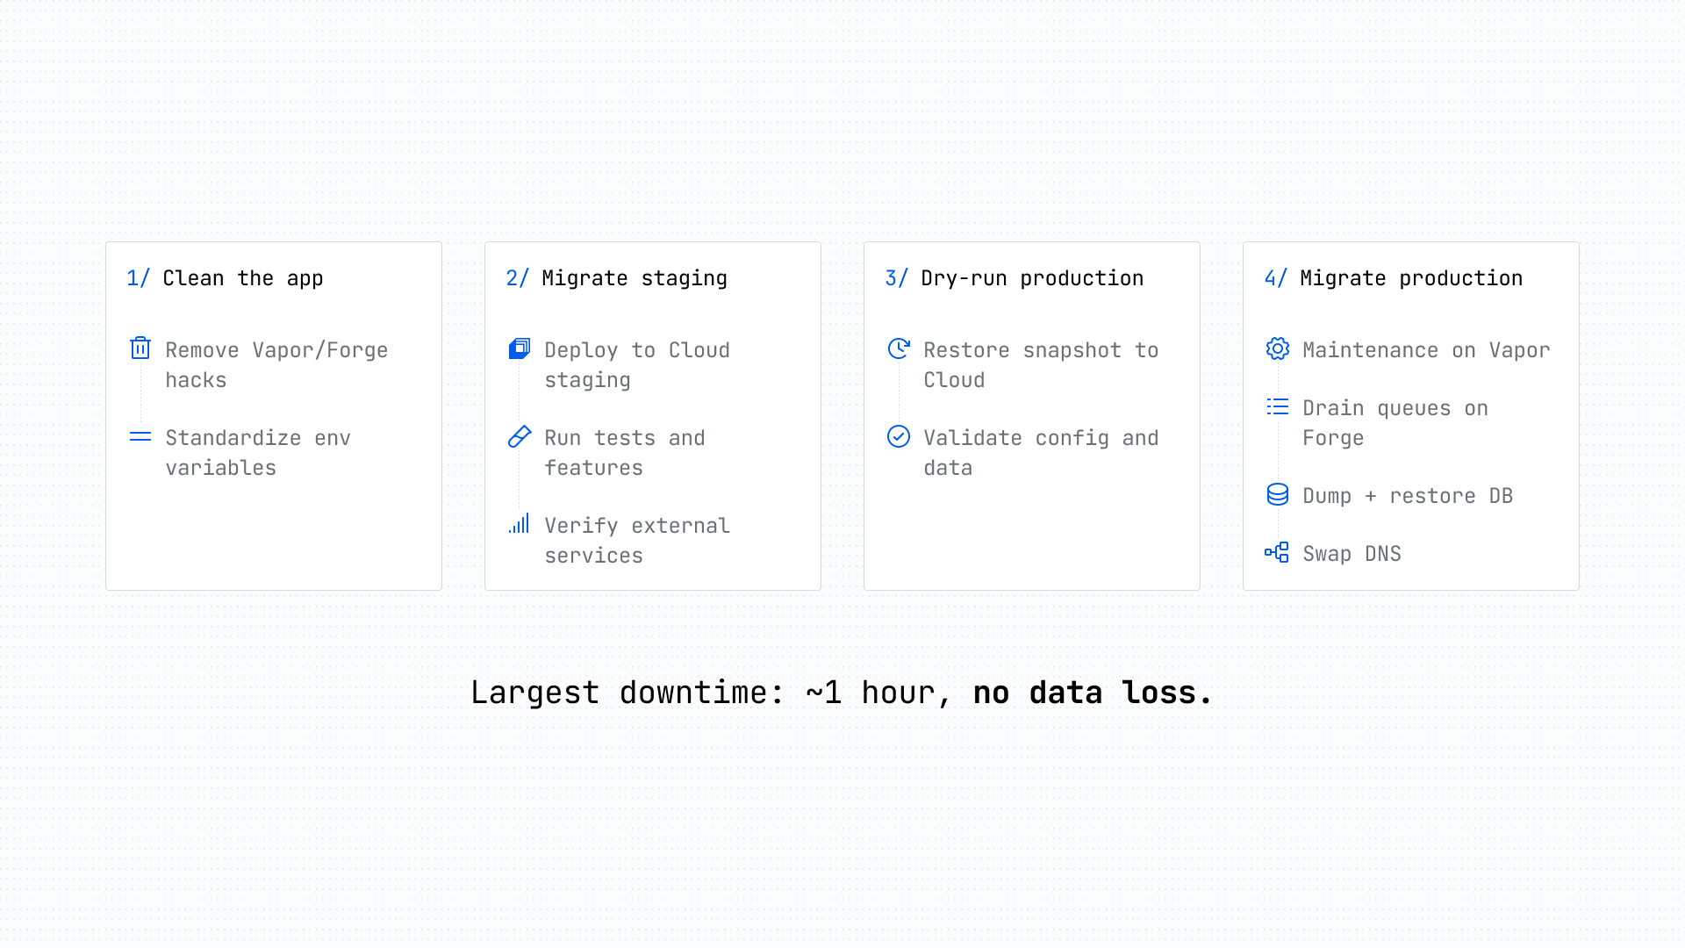
Task: Click the "Dump + restore DB" text
Action: (x=1408, y=496)
